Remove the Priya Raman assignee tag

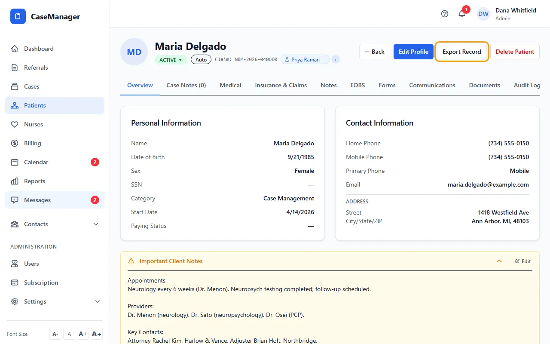tap(324, 60)
